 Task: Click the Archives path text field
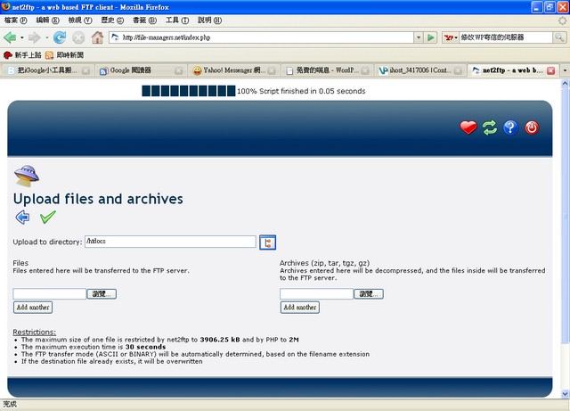tap(317, 294)
